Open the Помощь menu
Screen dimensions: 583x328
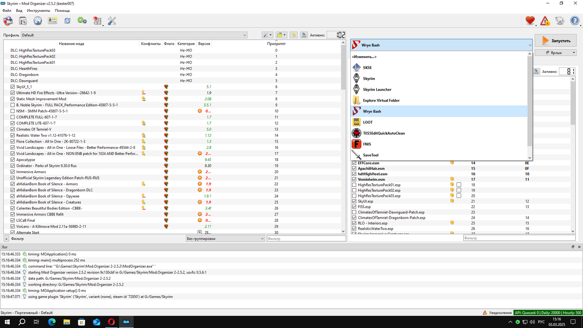pyautogui.click(x=62, y=10)
